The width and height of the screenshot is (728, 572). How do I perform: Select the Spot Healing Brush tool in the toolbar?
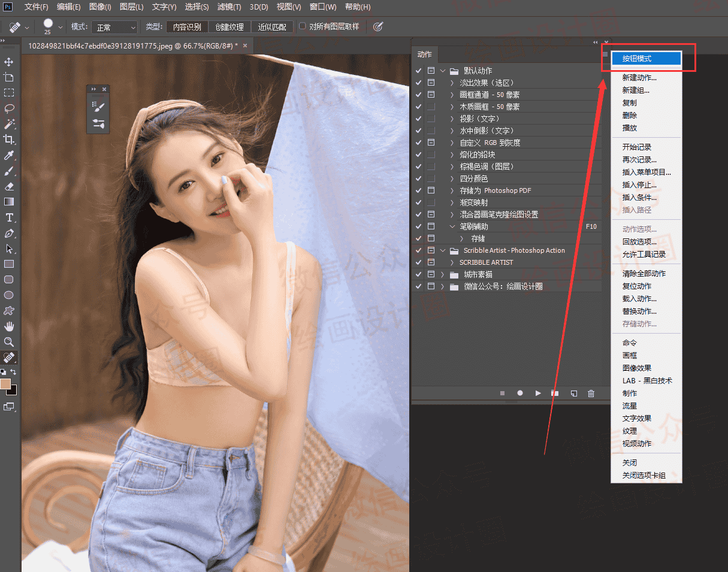point(9,358)
